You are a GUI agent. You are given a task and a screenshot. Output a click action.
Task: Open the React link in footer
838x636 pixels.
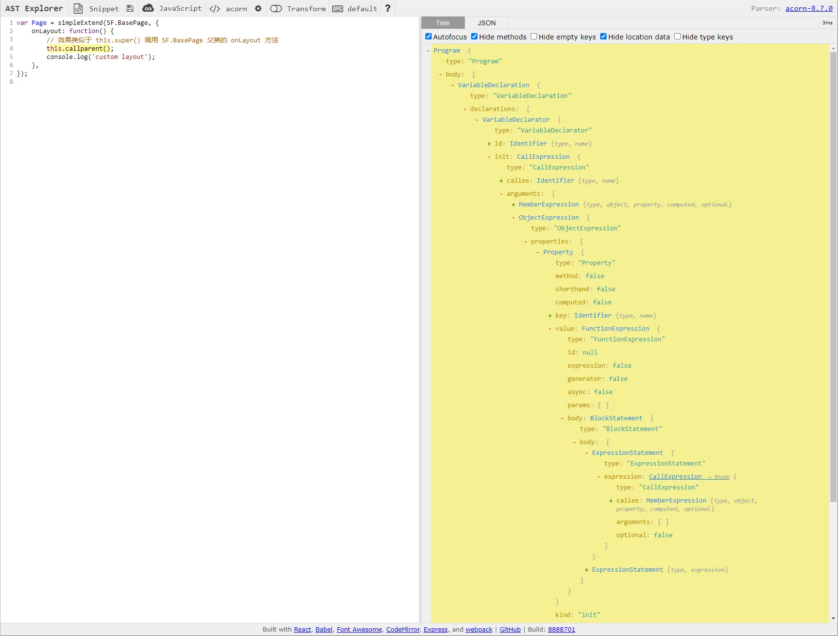[302, 630]
